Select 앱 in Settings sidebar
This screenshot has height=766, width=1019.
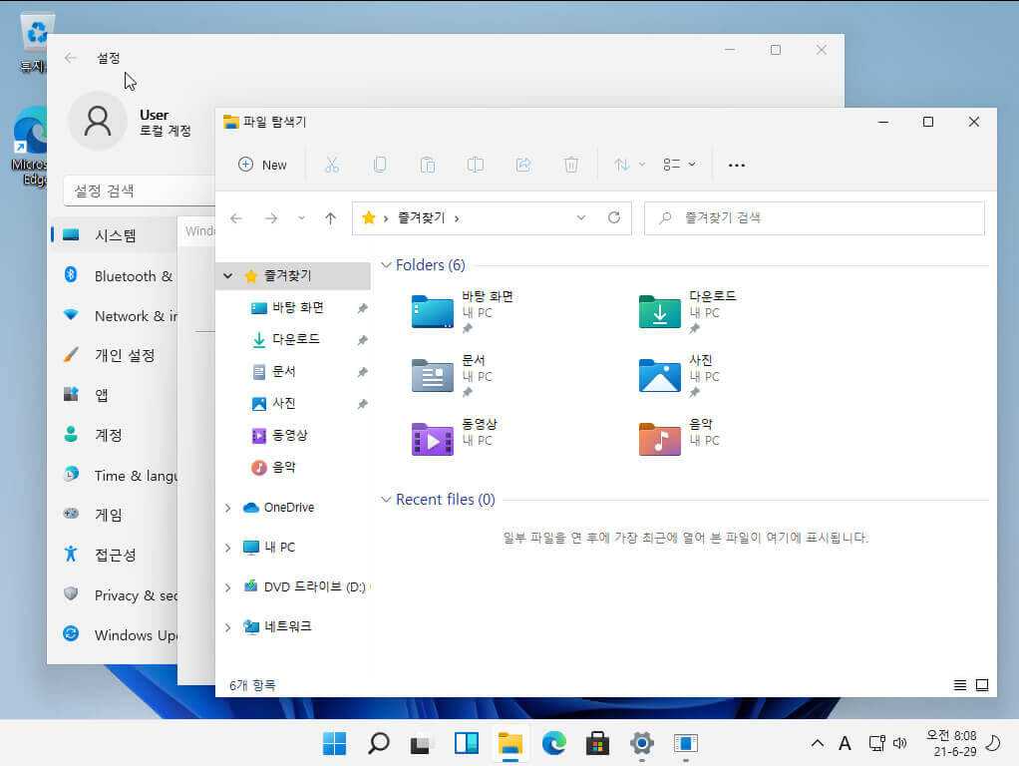(115, 395)
